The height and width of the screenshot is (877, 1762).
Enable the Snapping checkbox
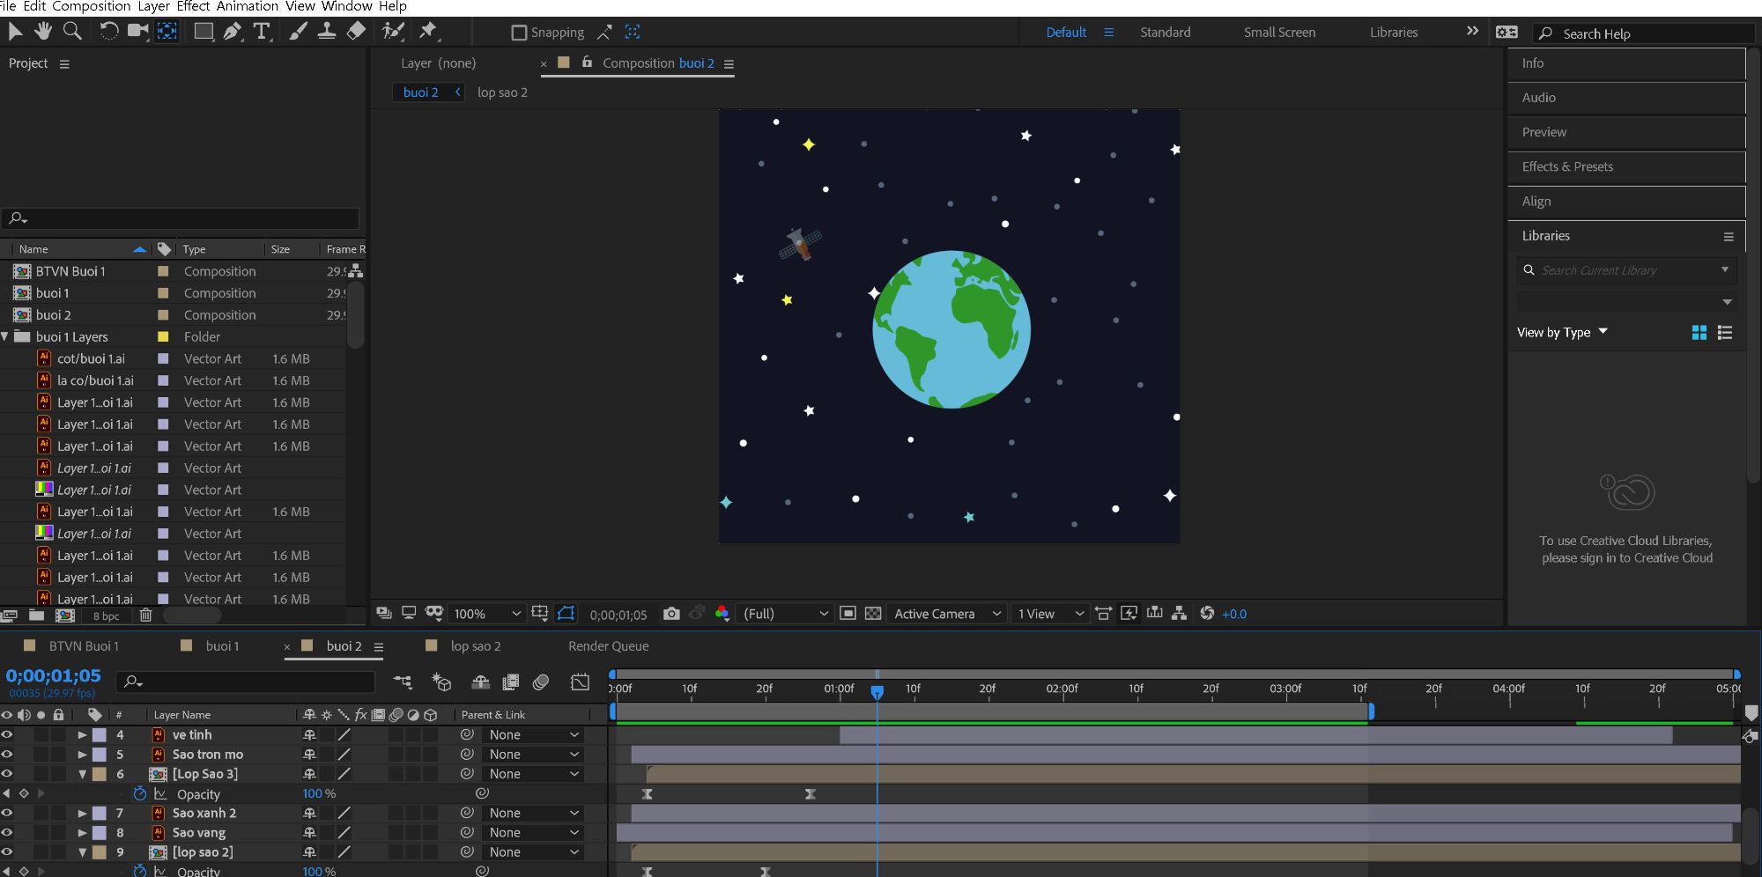tap(519, 33)
